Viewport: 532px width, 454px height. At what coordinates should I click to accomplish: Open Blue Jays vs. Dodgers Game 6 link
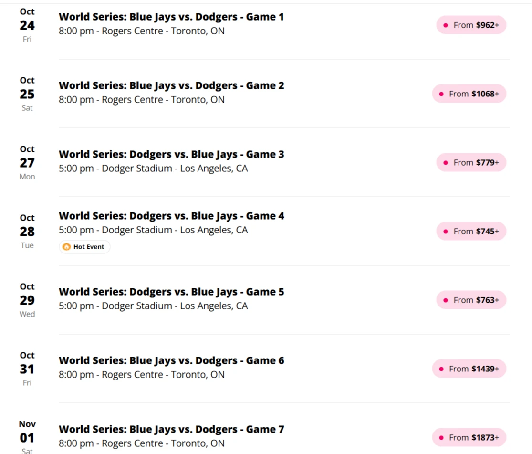(171, 361)
